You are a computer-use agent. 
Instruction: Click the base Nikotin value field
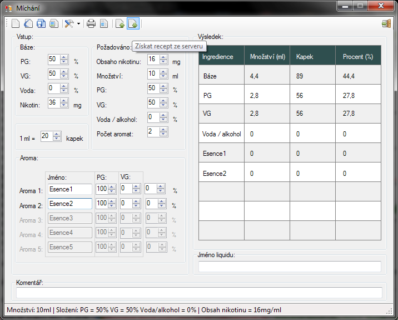(x=54, y=103)
